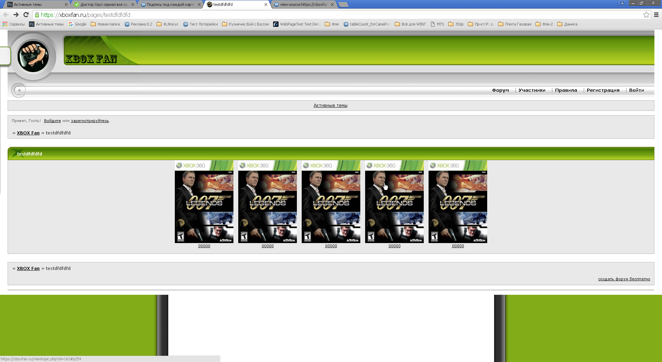
Task: Click XBOX Fan top breadcrumb link
Action: coord(28,133)
